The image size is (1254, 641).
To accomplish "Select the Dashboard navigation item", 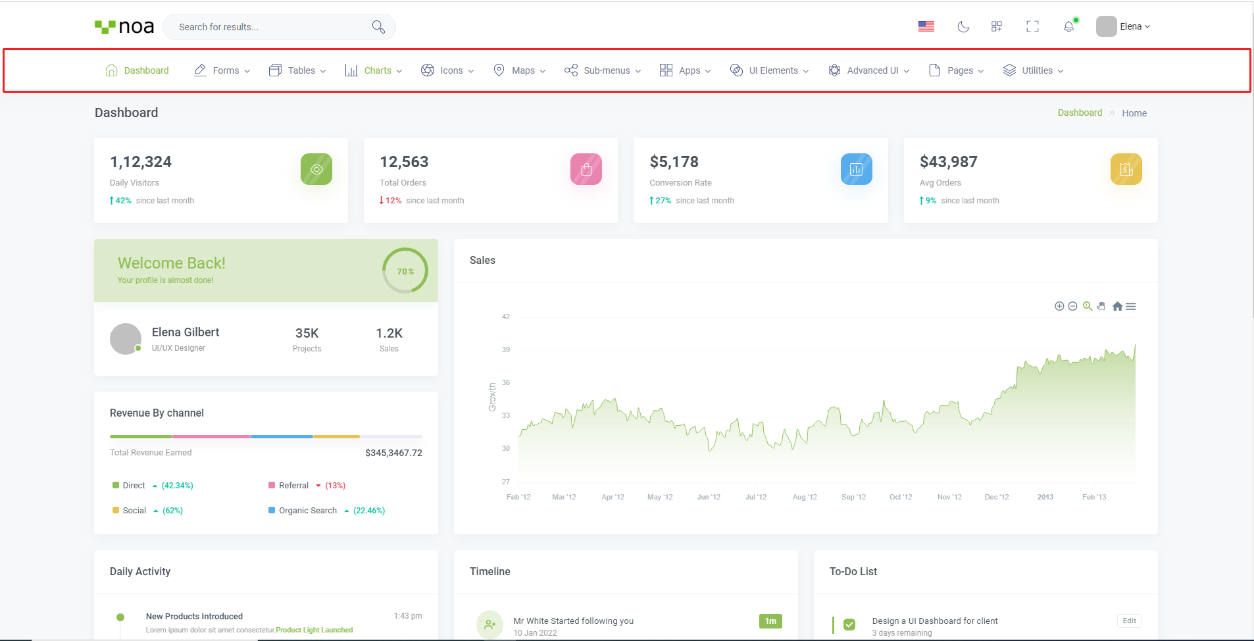I will (138, 70).
